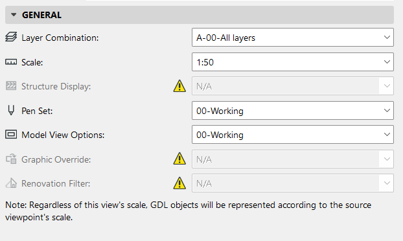Click the Graphic Override icon
Image resolution: width=403 pixels, height=241 pixels.
(x=11, y=159)
